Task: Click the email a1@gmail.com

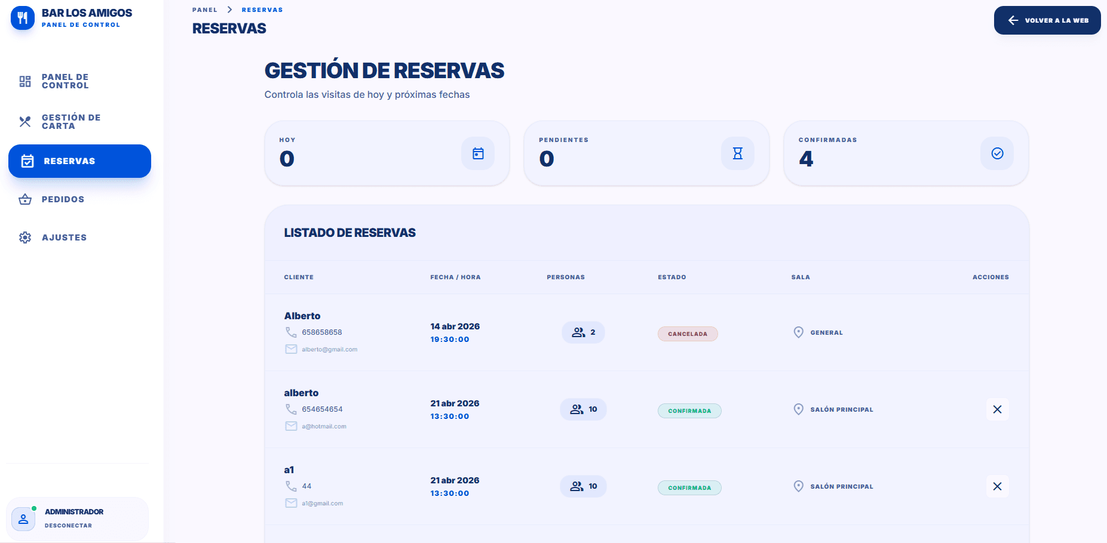Action: pos(322,504)
